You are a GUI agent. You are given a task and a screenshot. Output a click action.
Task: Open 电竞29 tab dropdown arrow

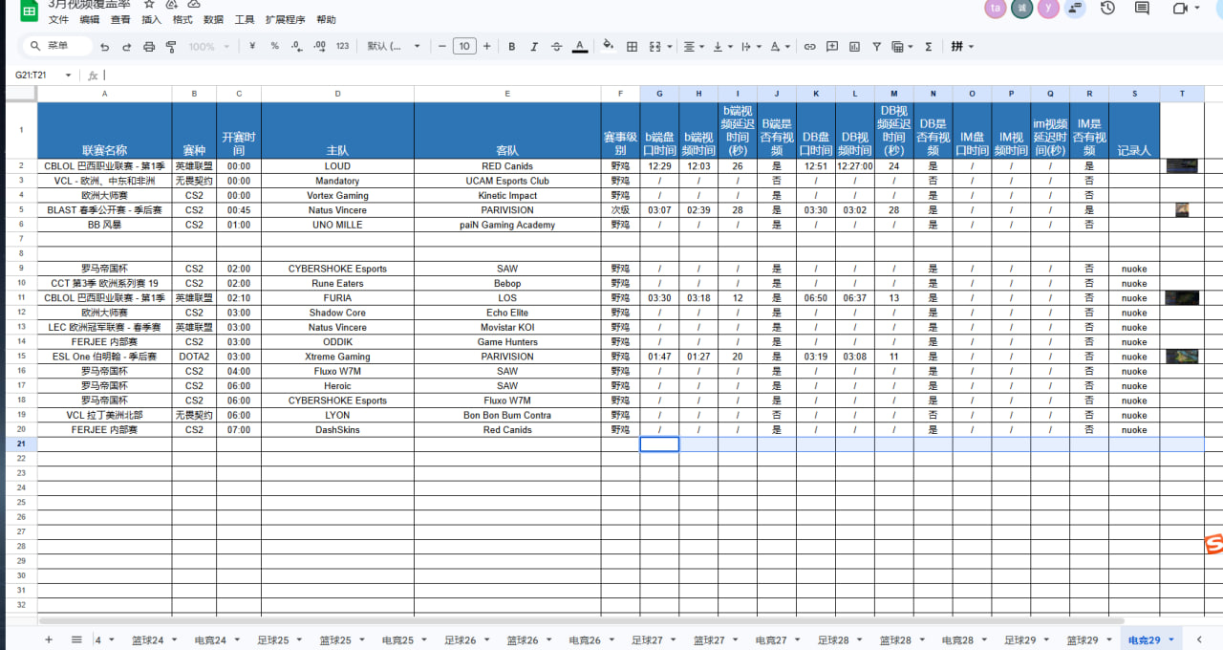[x=1172, y=639]
